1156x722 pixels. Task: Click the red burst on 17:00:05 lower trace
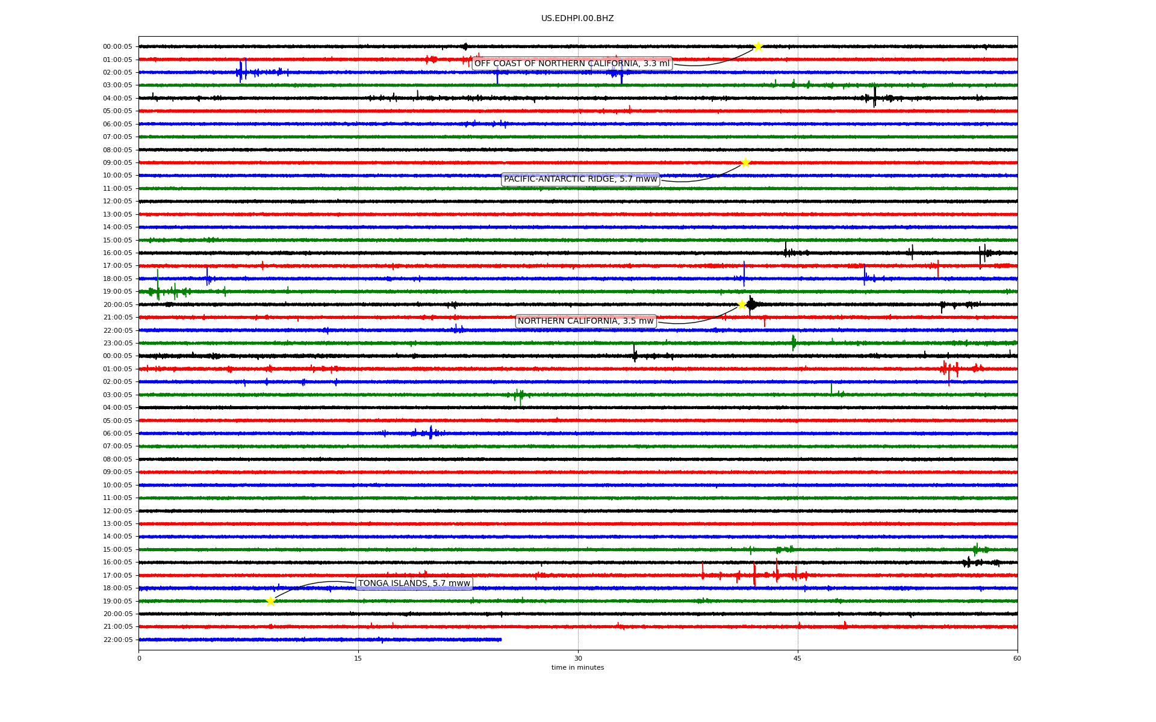coord(754,575)
